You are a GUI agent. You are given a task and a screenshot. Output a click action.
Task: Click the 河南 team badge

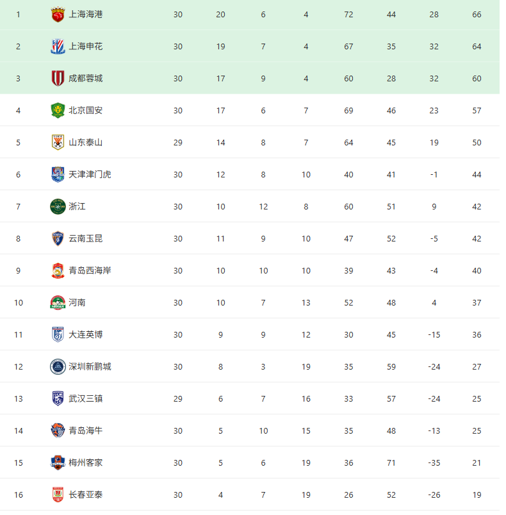point(58,302)
